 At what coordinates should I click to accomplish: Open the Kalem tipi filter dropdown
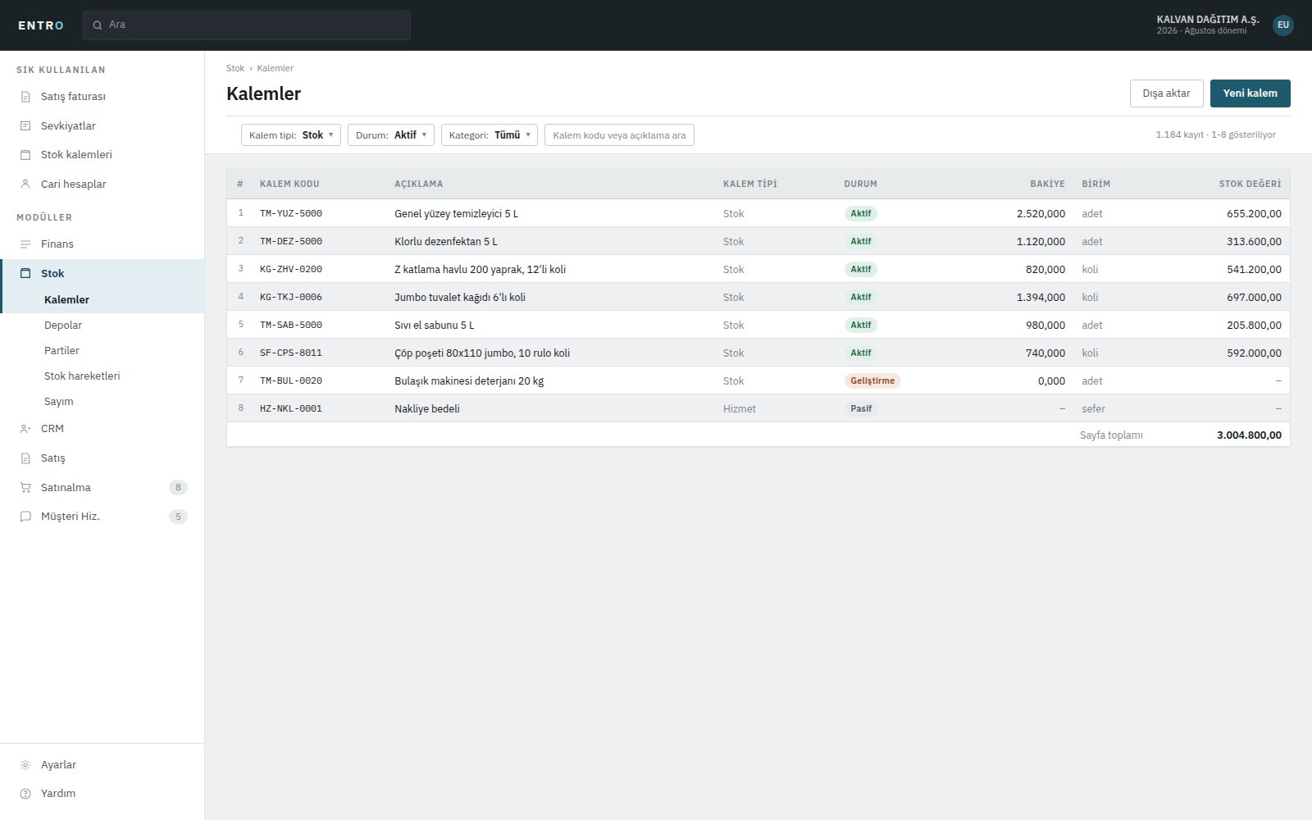(291, 135)
